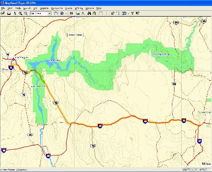
Task: Click the house home icon
Action: [94, 13]
